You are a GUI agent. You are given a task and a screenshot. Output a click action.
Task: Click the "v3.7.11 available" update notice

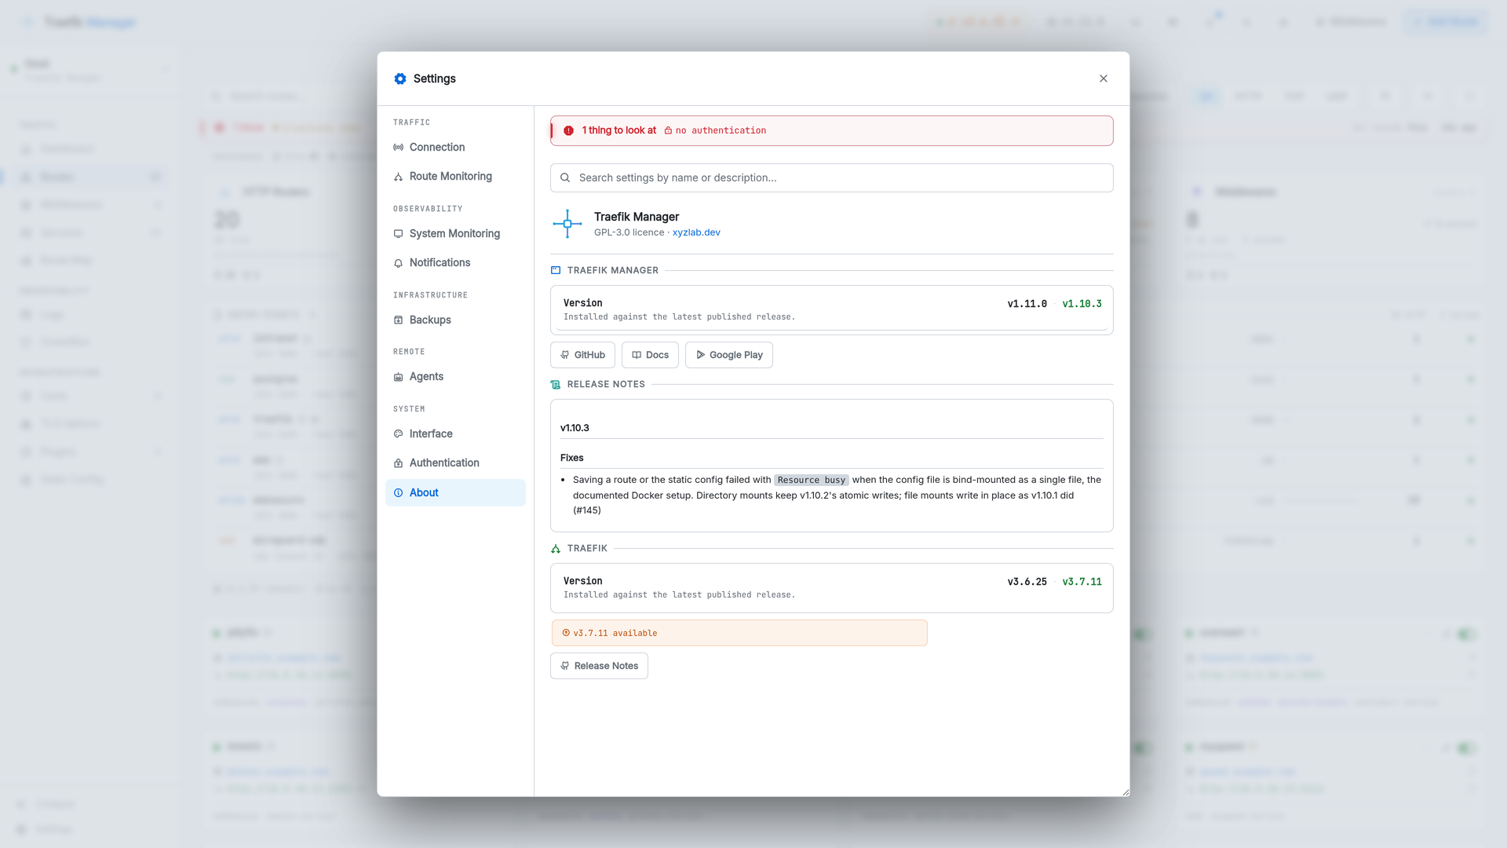(739, 633)
